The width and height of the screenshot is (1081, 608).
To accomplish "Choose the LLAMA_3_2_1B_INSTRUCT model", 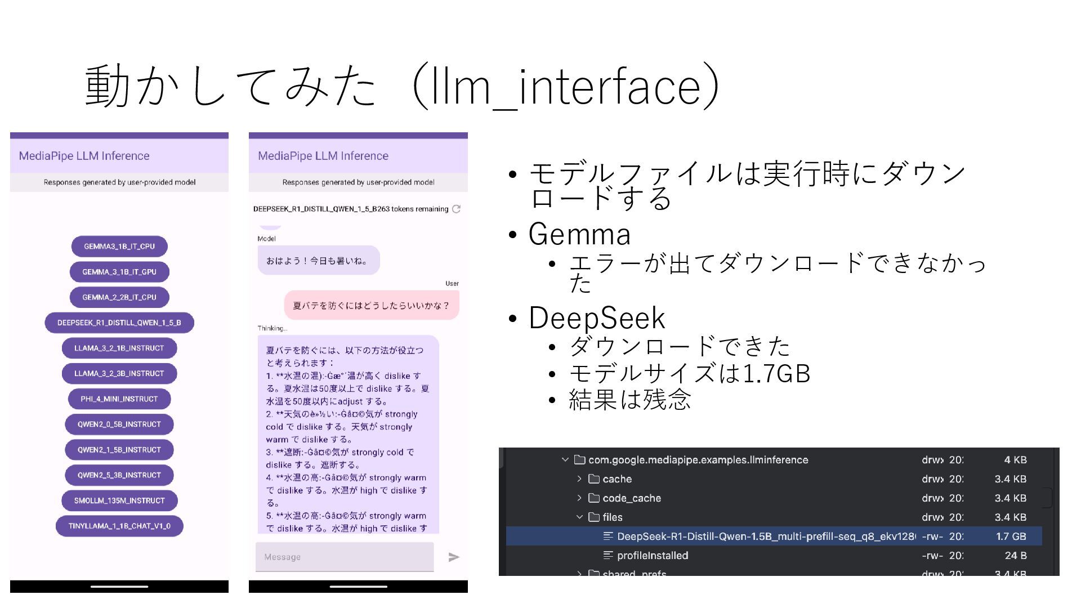I will point(119,348).
